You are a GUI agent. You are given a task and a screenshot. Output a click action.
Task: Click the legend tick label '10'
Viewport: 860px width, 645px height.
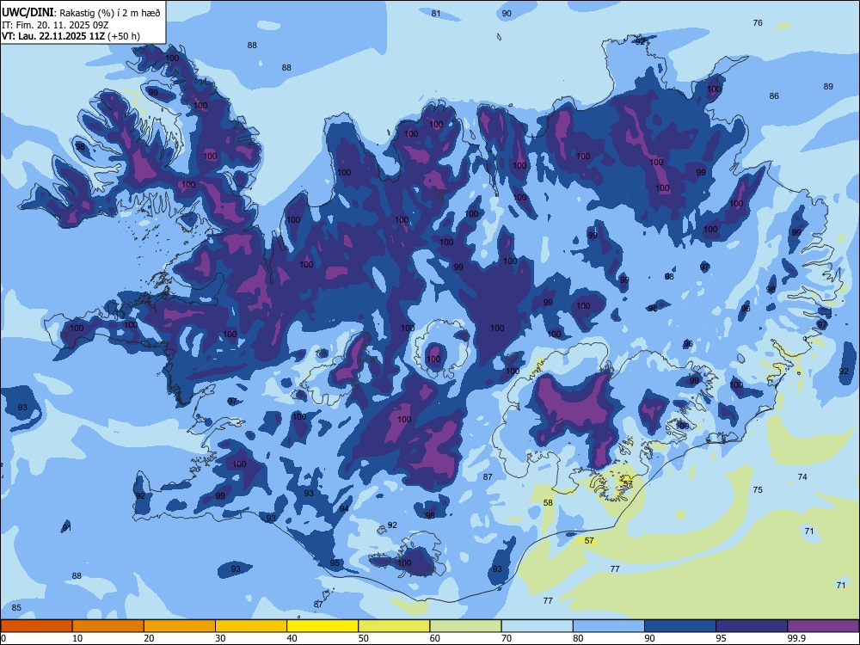click(x=77, y=638)
